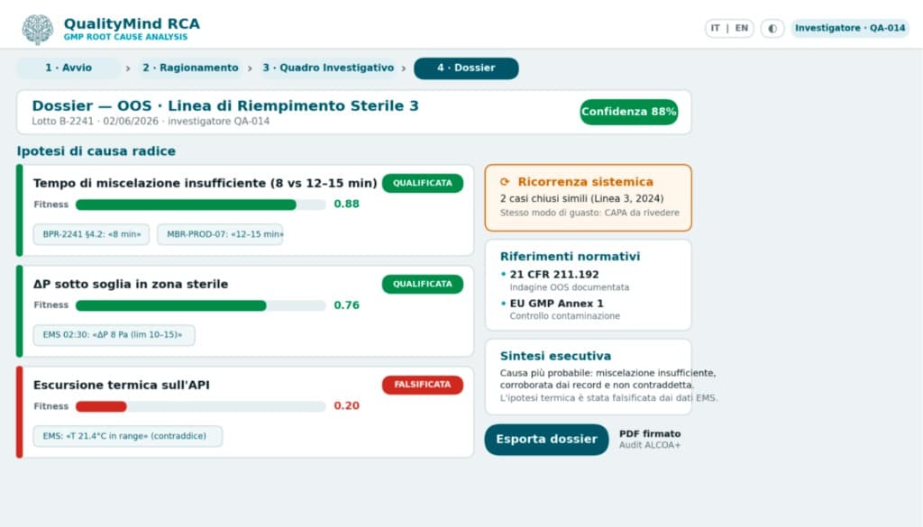Click Stesso modo di guasto CAPA note
This screenshot has width=923, height=527.
pos(589,213)
